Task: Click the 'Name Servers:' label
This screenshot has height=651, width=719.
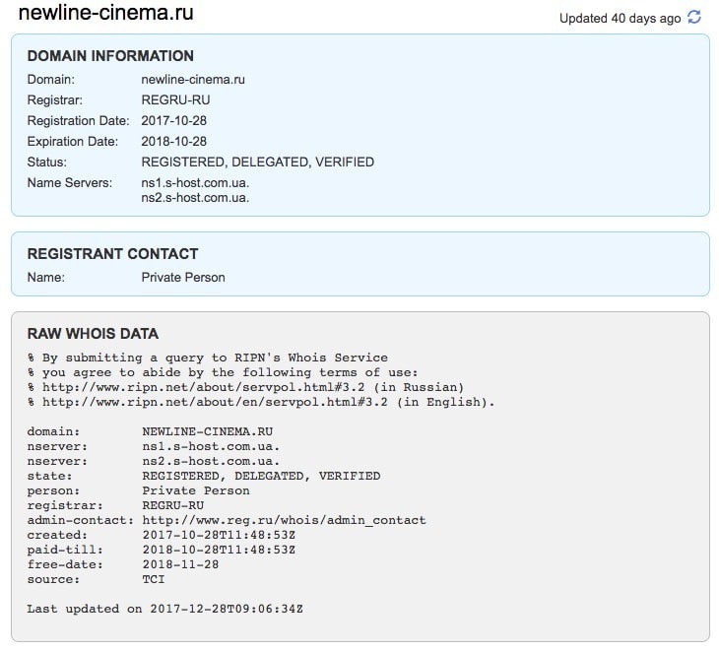Action: click(70, 183)
